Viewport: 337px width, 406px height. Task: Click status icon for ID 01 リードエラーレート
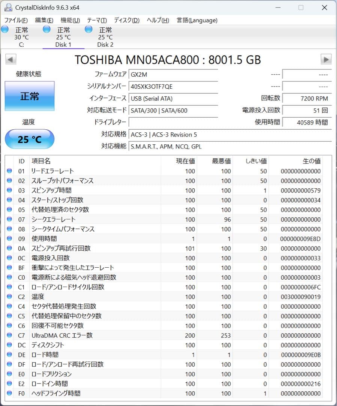(x=9, y=171)
